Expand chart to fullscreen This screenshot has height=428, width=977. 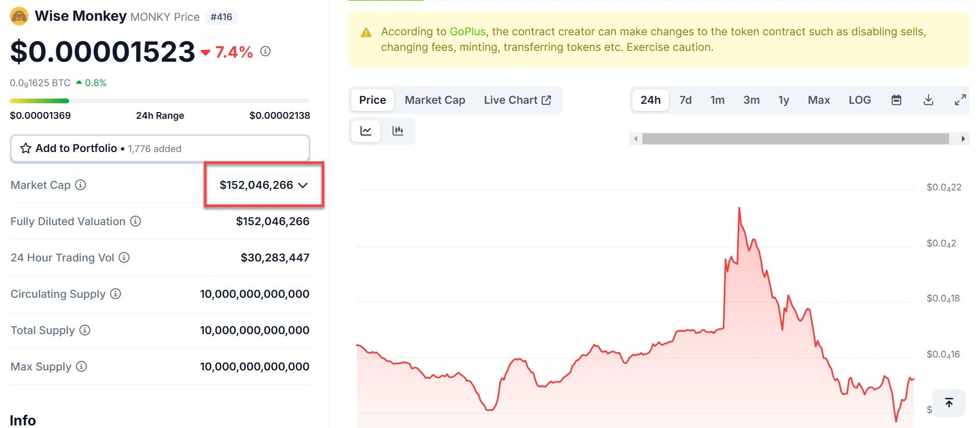(960, 100)
